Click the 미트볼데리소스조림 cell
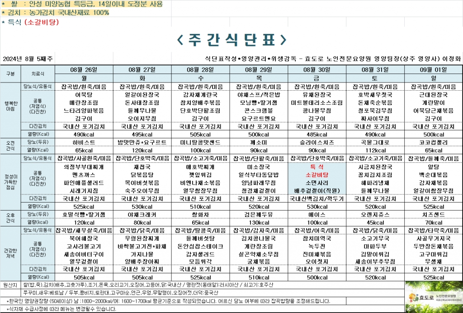Screen dimensions: 463x313 [317, 103]
